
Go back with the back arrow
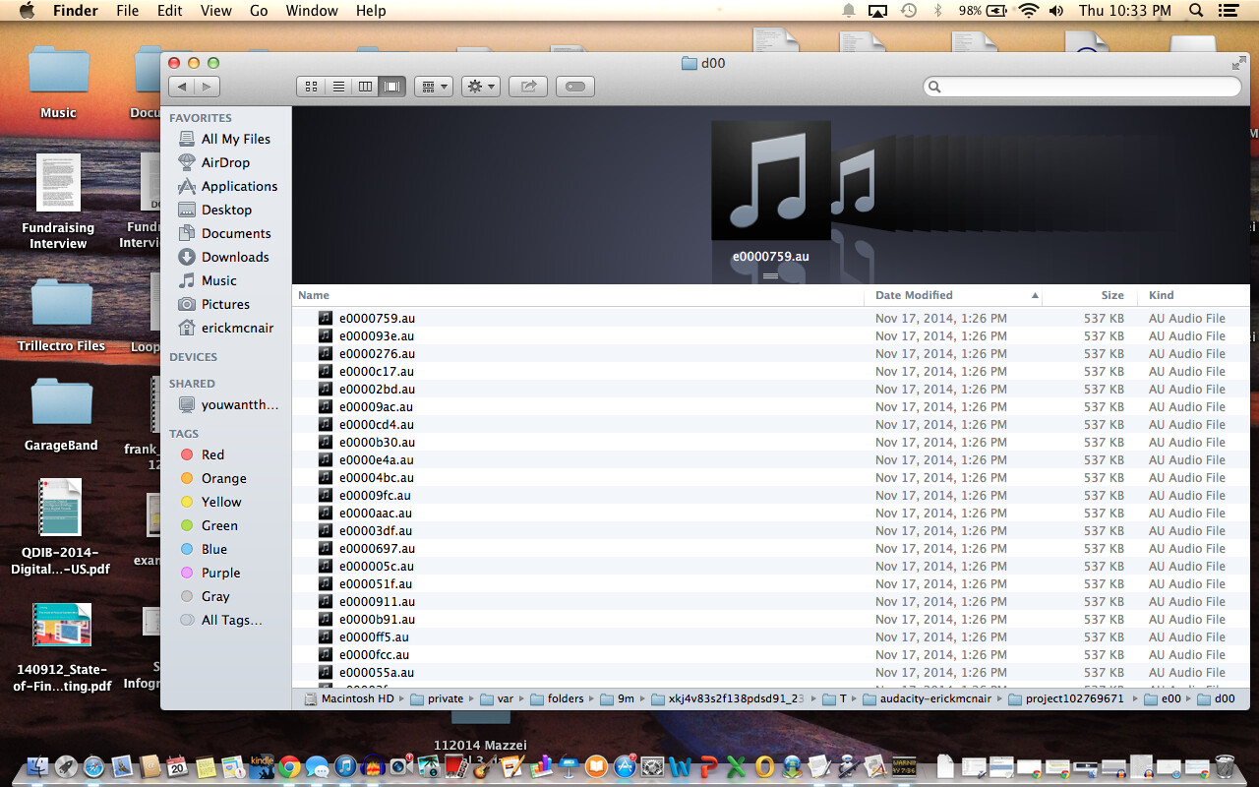pos(181,87)
